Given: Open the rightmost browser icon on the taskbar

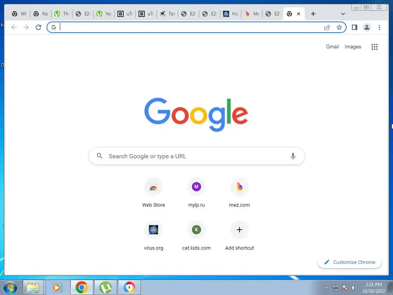Looking at the screenshot, I should pyautogui.click(x=129, y=287).
